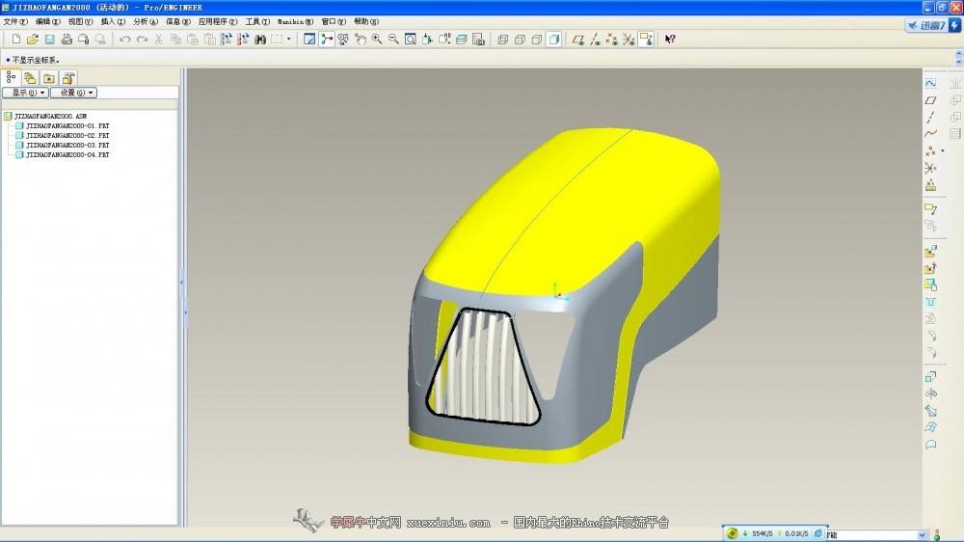Image resolution: width=964 pixels, height=542 pixels.
Task: Select the Datum Coordinate System tool
Action: [931, 168]
